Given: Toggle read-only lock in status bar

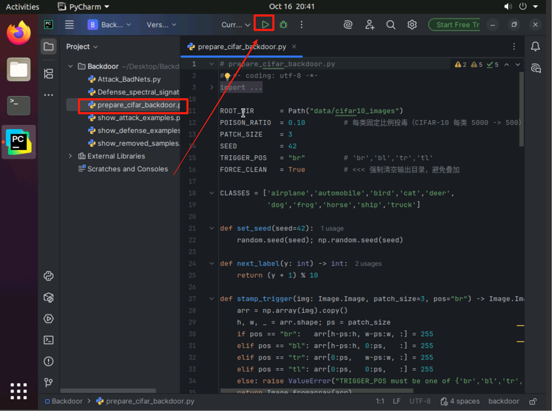Looking at the screenshot, I should tap(533, 401).
